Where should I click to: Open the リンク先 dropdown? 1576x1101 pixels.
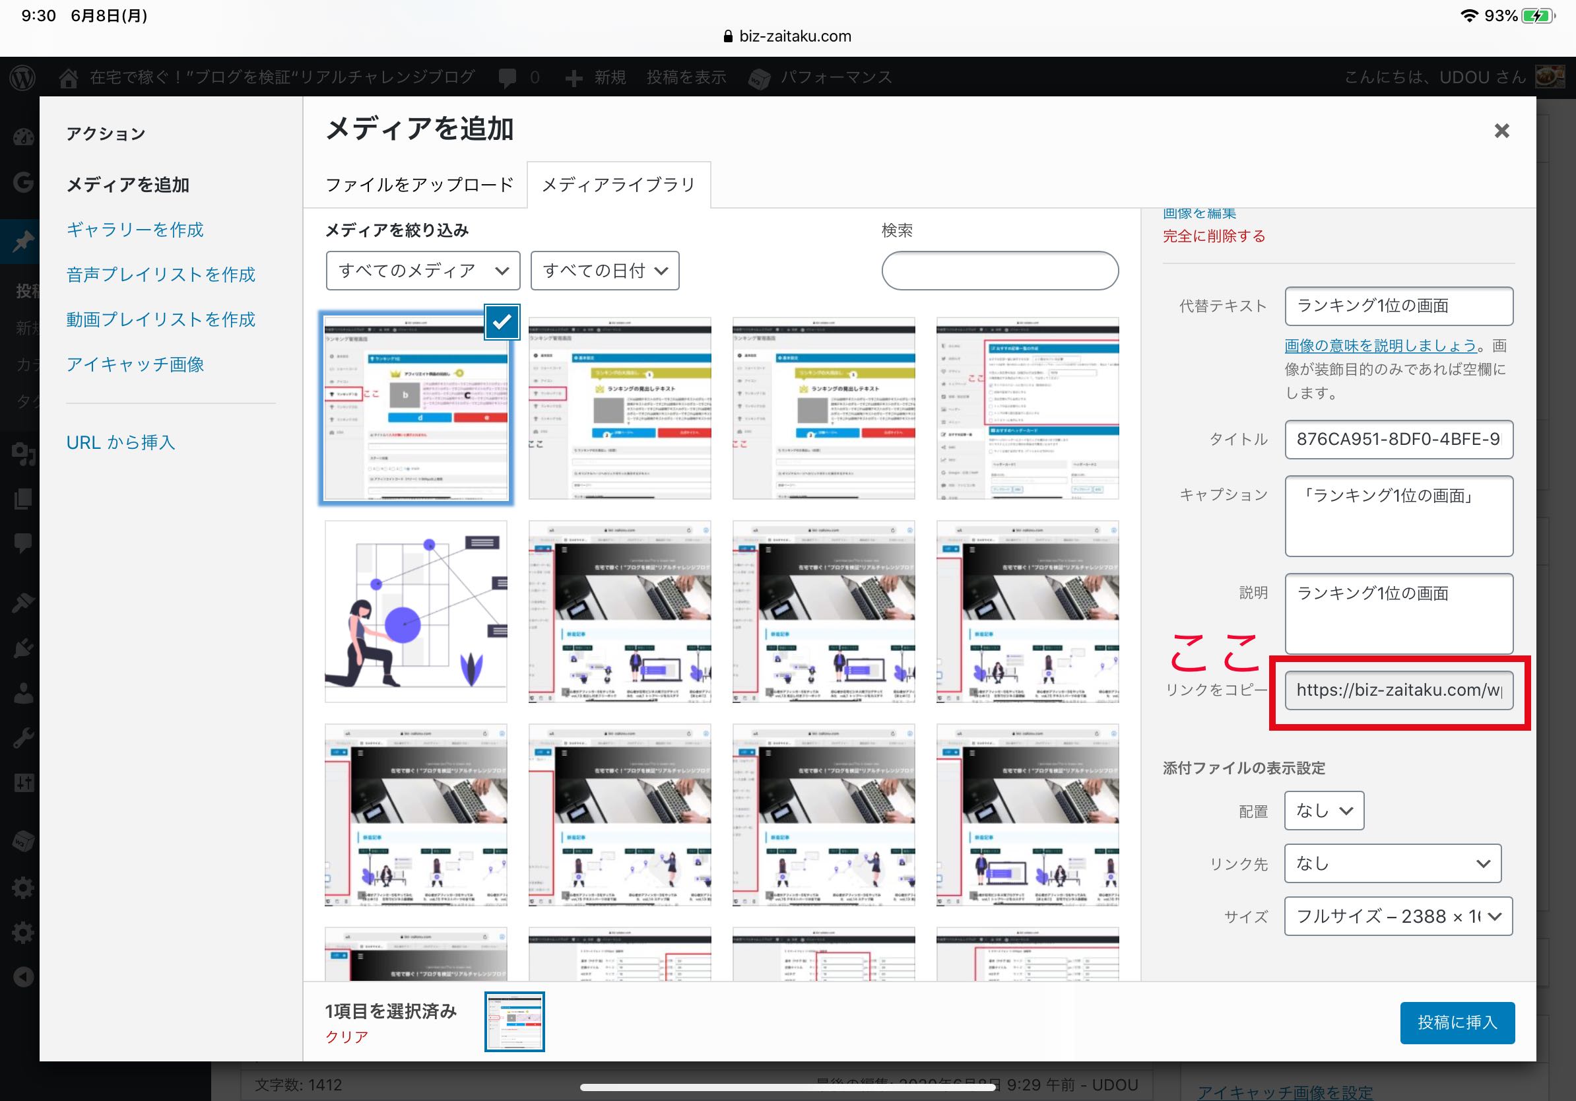(x=1393, y=863)
